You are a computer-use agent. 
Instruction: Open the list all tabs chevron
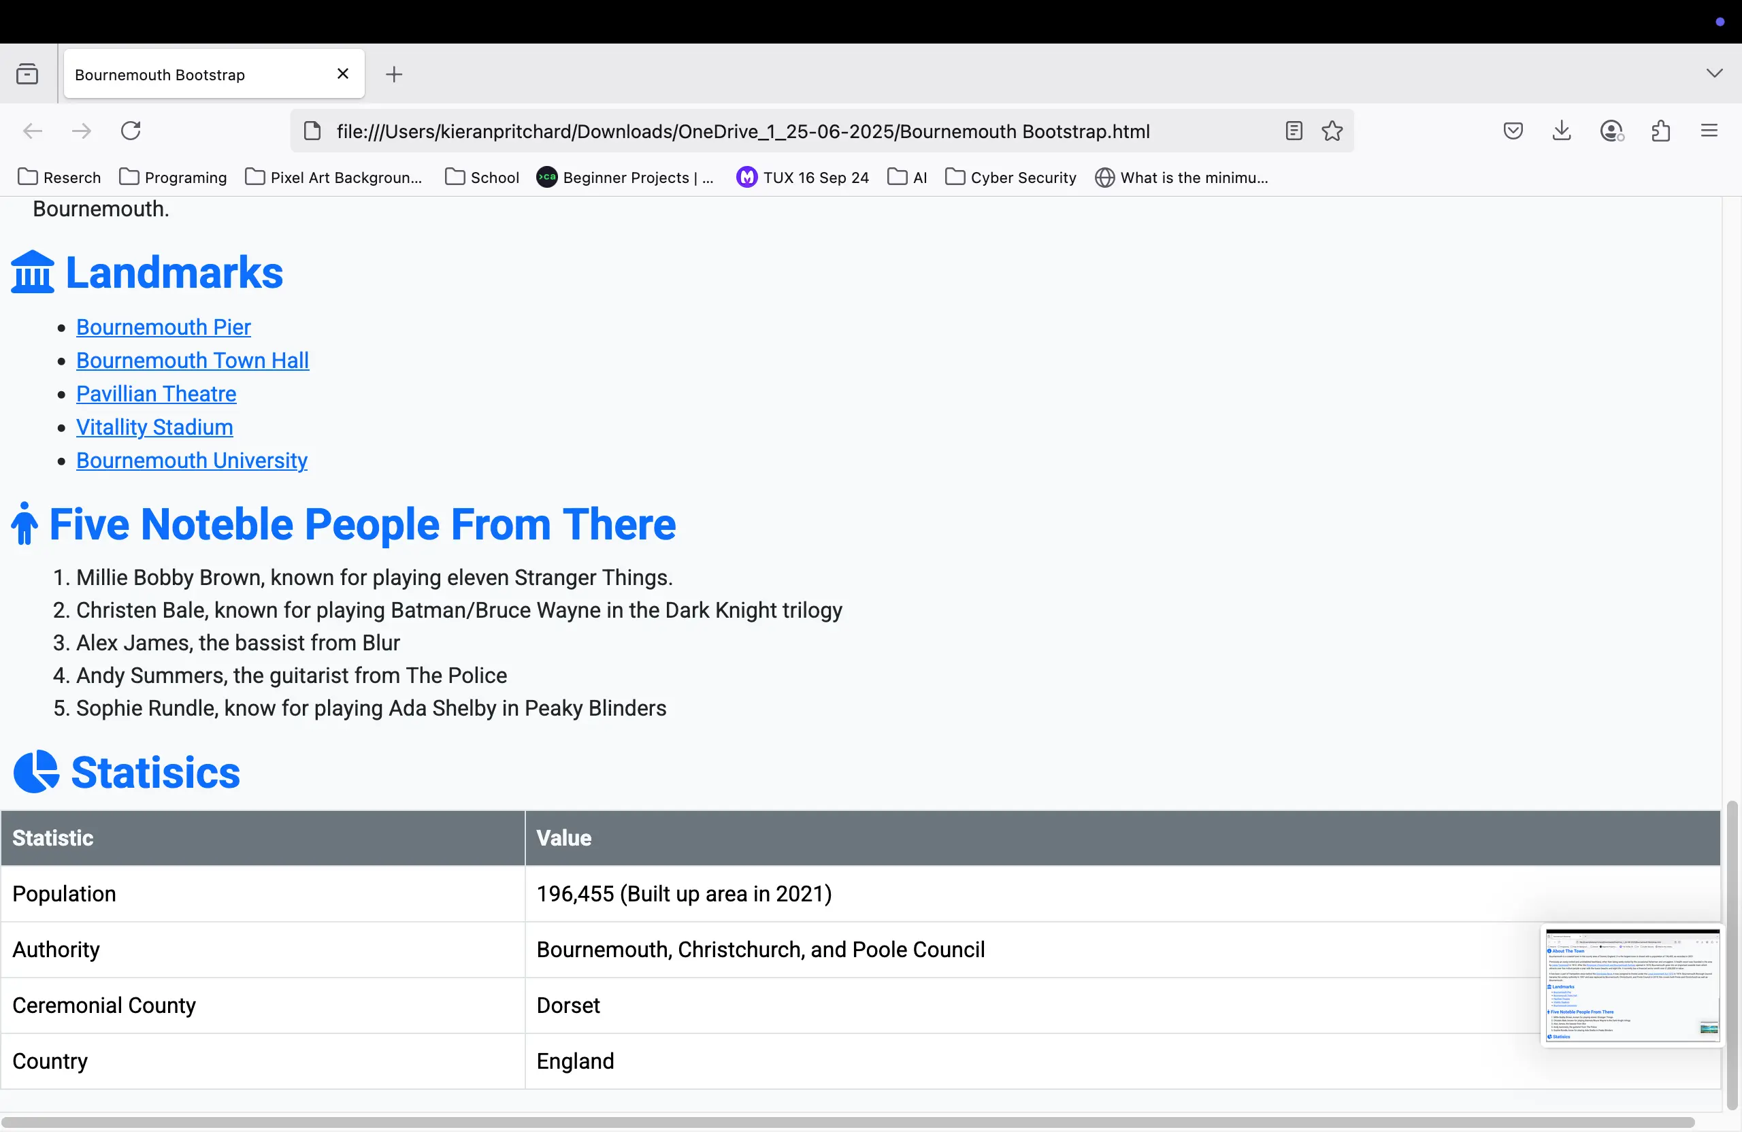(1713, 73)
